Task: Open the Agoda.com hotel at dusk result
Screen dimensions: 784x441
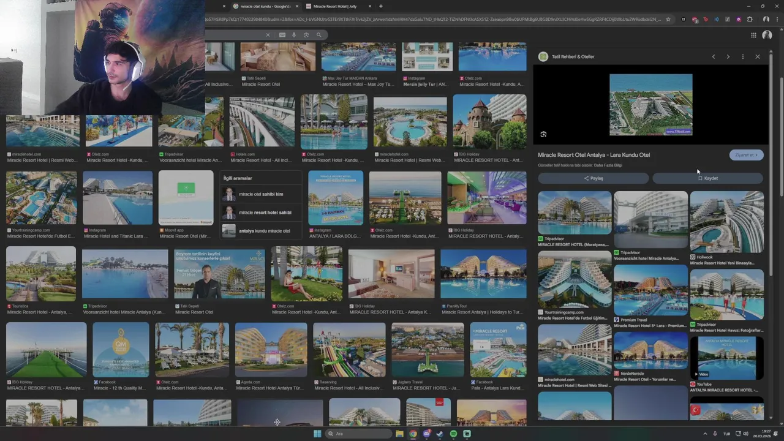Action: pos(271,350)
